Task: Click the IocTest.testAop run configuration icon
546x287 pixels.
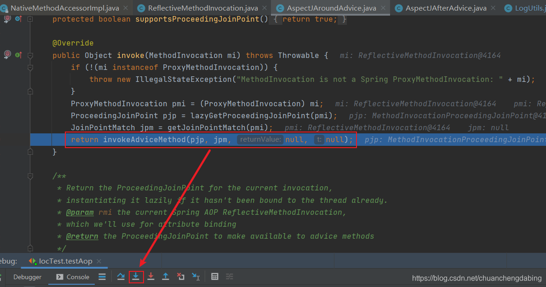Action: tap(33, 261)
